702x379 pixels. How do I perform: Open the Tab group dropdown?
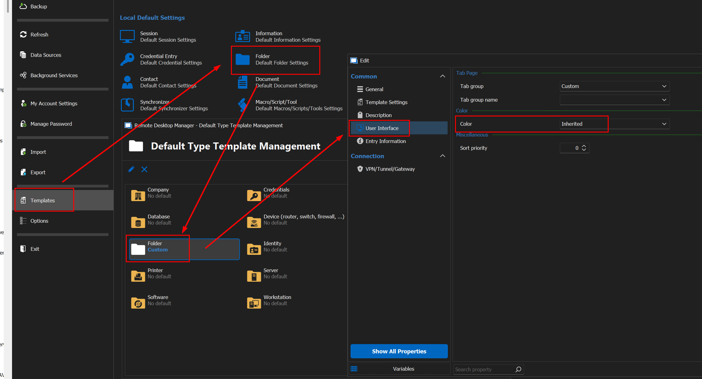pos(615,86)
